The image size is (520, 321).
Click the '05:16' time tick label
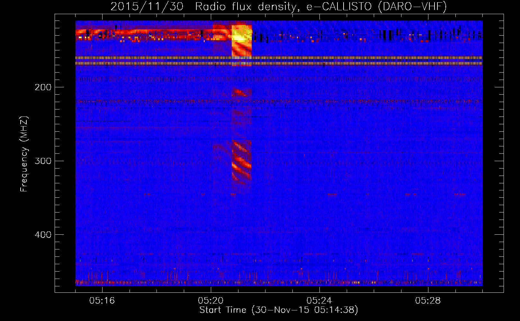pos(102,301)
